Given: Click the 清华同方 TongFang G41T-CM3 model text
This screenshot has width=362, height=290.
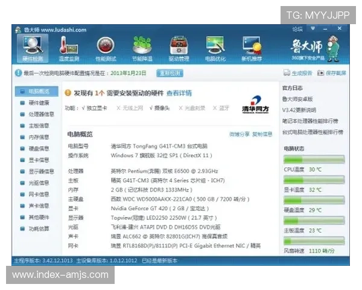Looking at the screenshot, I should tap(159, 146).
